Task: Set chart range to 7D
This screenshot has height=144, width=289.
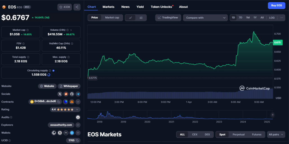Action: click(x=240, y=18)
